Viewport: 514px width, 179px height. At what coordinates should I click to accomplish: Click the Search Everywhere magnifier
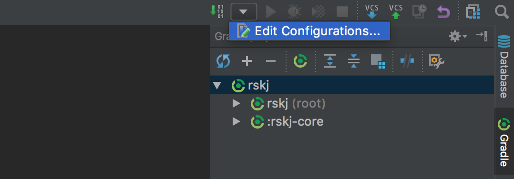click(502, 12)
